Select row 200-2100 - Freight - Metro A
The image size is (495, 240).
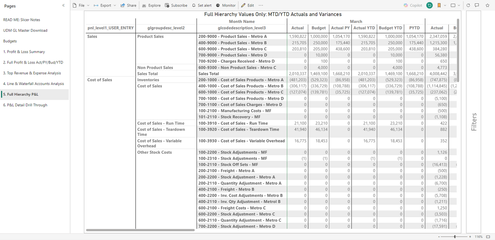(242, 171)
